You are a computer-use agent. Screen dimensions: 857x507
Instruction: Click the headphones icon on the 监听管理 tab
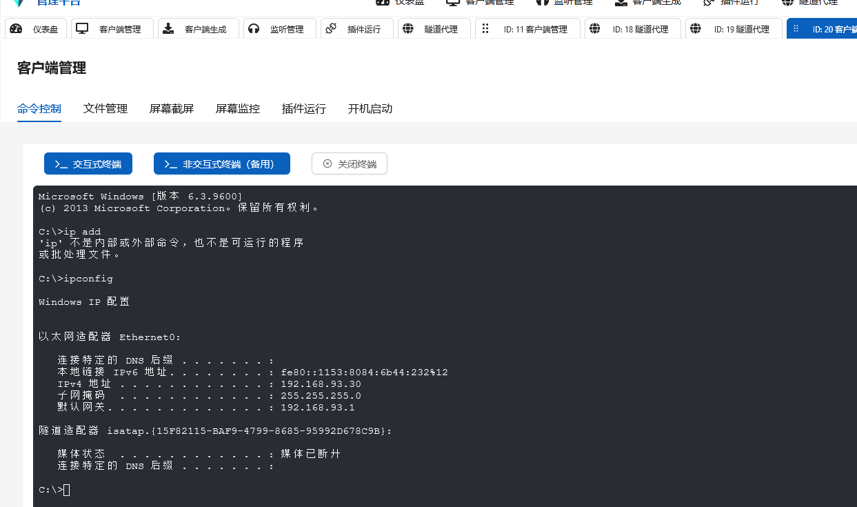254,29
